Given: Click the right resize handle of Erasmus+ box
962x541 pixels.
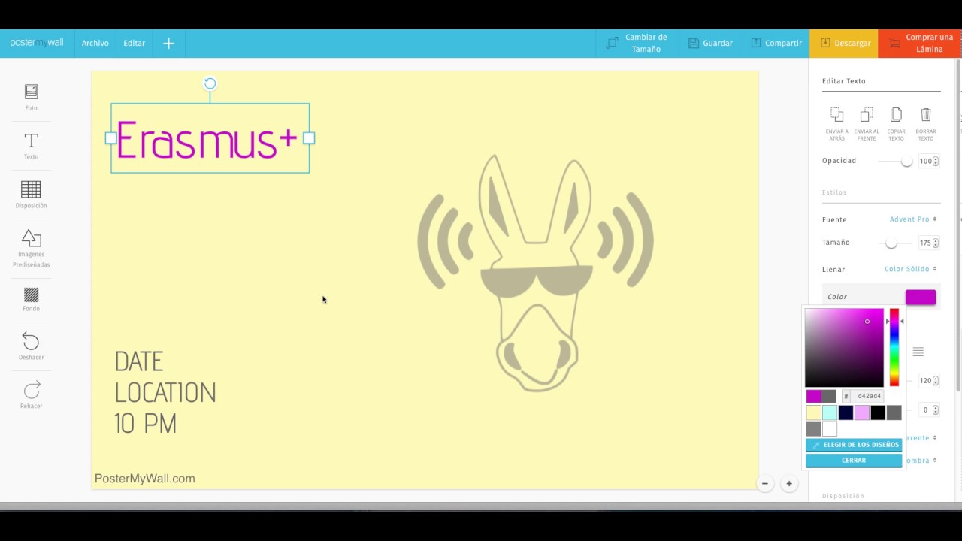Looking at the screenshot, I should point(309,138).
